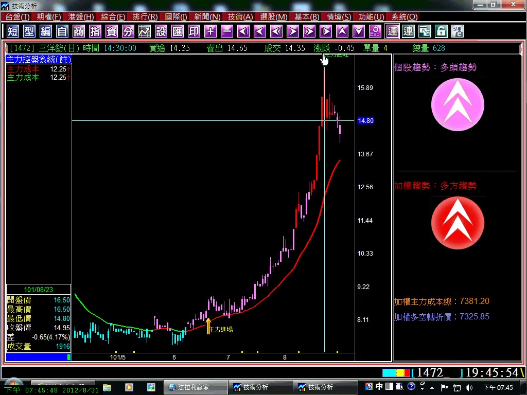527x395 pixels.
Task: Toggle the first highlighted 連 link button
Action: (392, 31)
